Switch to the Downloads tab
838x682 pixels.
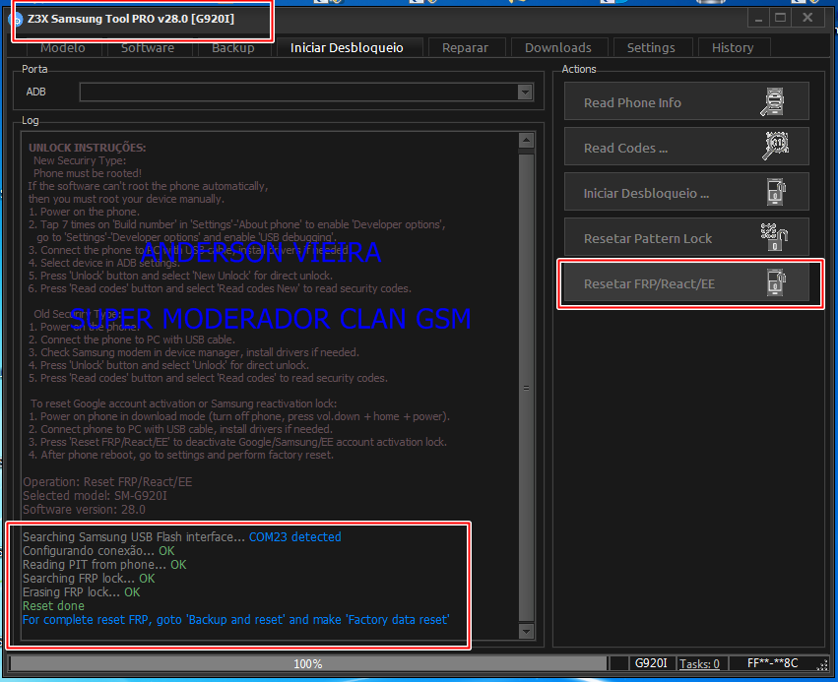click(558, 47)
